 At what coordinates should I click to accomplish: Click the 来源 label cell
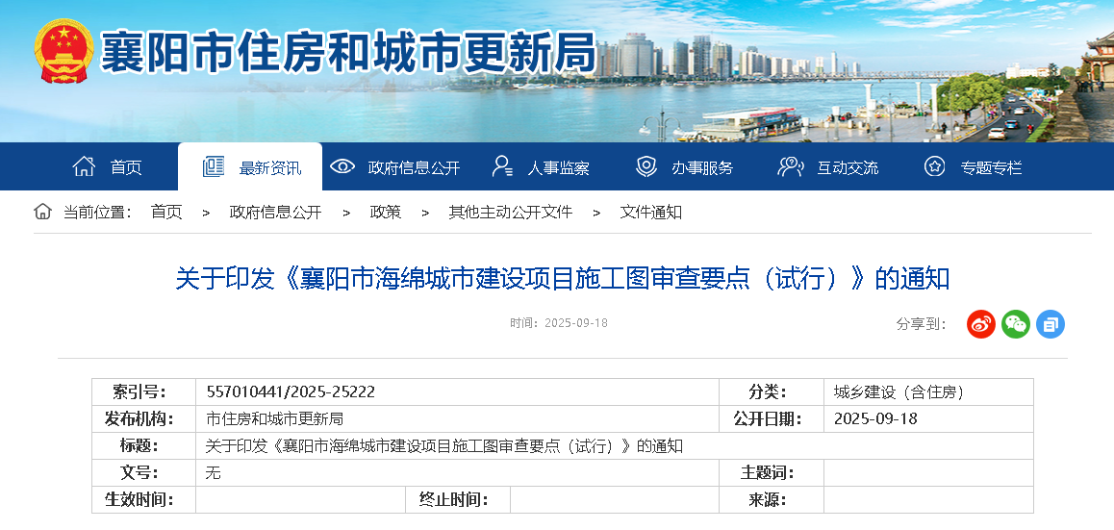point(772,500)
